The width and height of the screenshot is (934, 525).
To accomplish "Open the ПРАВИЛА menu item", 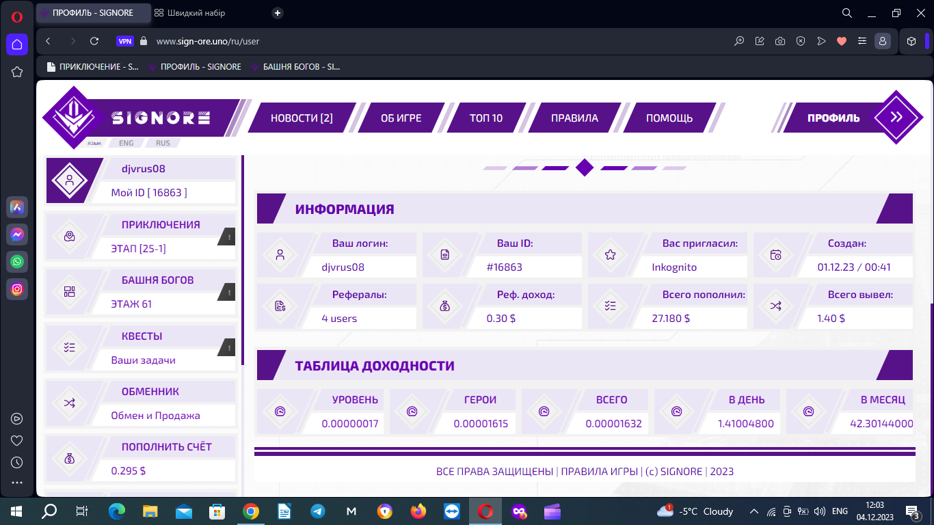I will [x=574, y=118].
